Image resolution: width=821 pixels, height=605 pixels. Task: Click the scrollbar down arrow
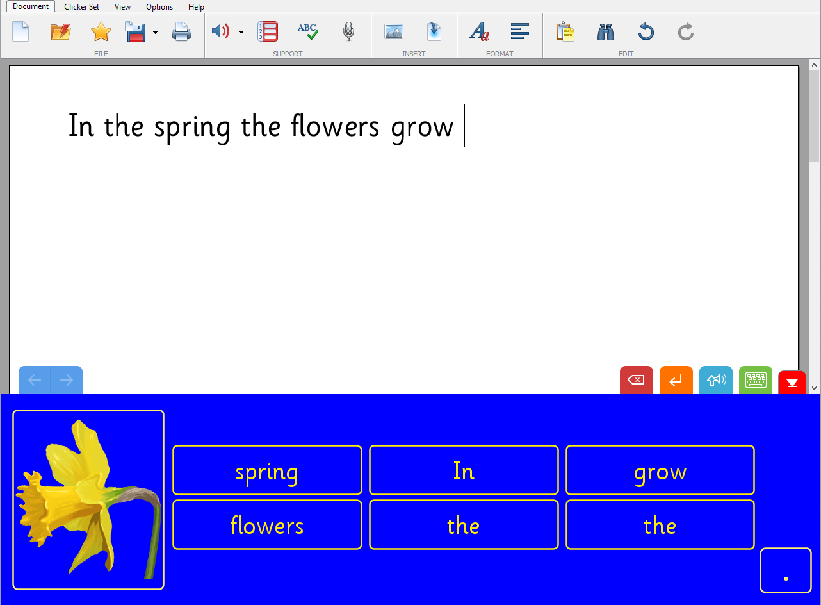coord(815,388)
